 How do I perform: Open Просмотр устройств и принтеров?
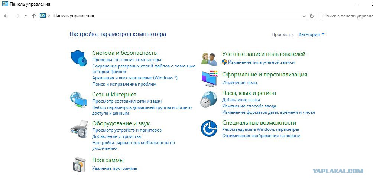[x=127, y=130]
